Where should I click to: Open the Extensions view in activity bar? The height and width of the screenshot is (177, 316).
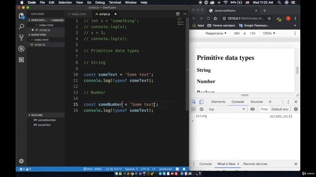tap(21, 59)
